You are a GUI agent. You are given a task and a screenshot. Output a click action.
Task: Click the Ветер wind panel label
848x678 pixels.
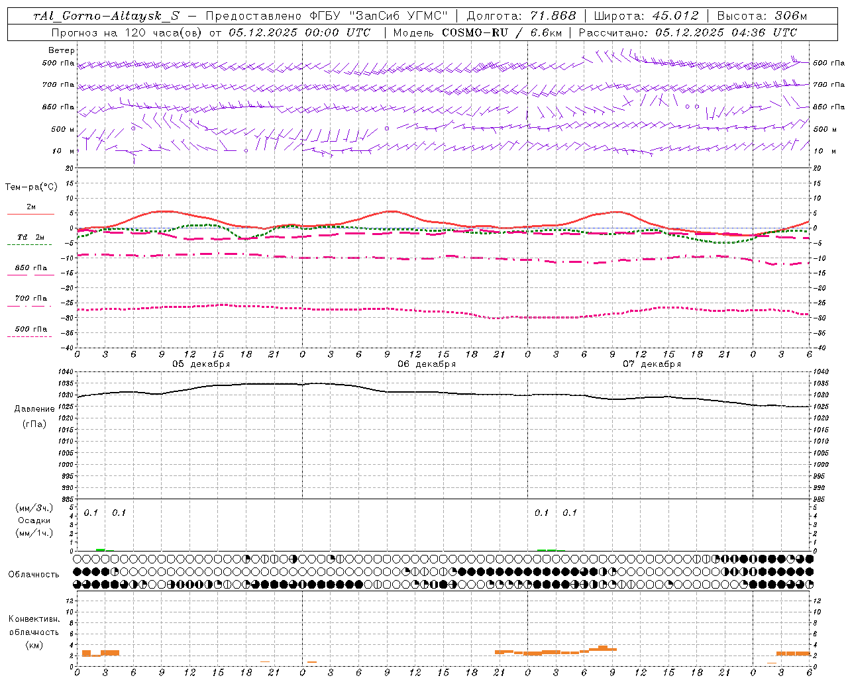62,50
